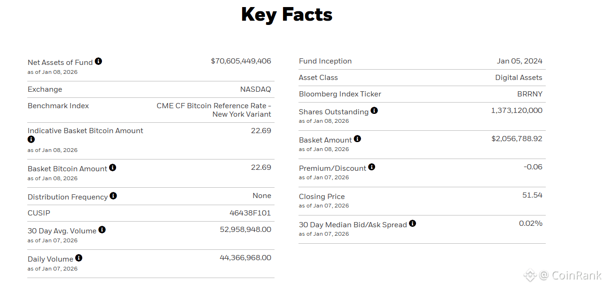This screenshot has height=287, width=605.
Task: Click info icon beside 30 Day Avg. Volume
Action: coord(102,230)
